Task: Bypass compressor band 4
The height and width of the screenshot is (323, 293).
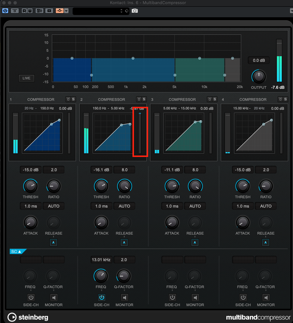Action: (x=280, y=99)
